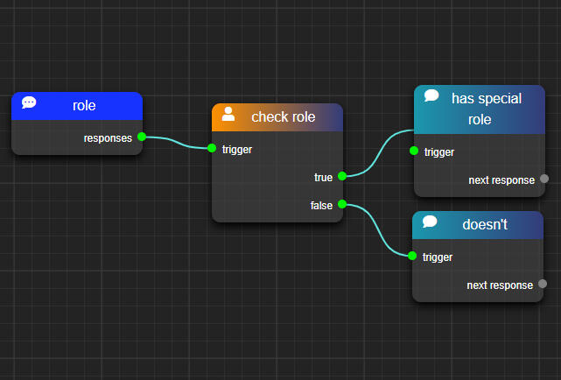
Task: Click the green true output port
Action: point(341,176)
